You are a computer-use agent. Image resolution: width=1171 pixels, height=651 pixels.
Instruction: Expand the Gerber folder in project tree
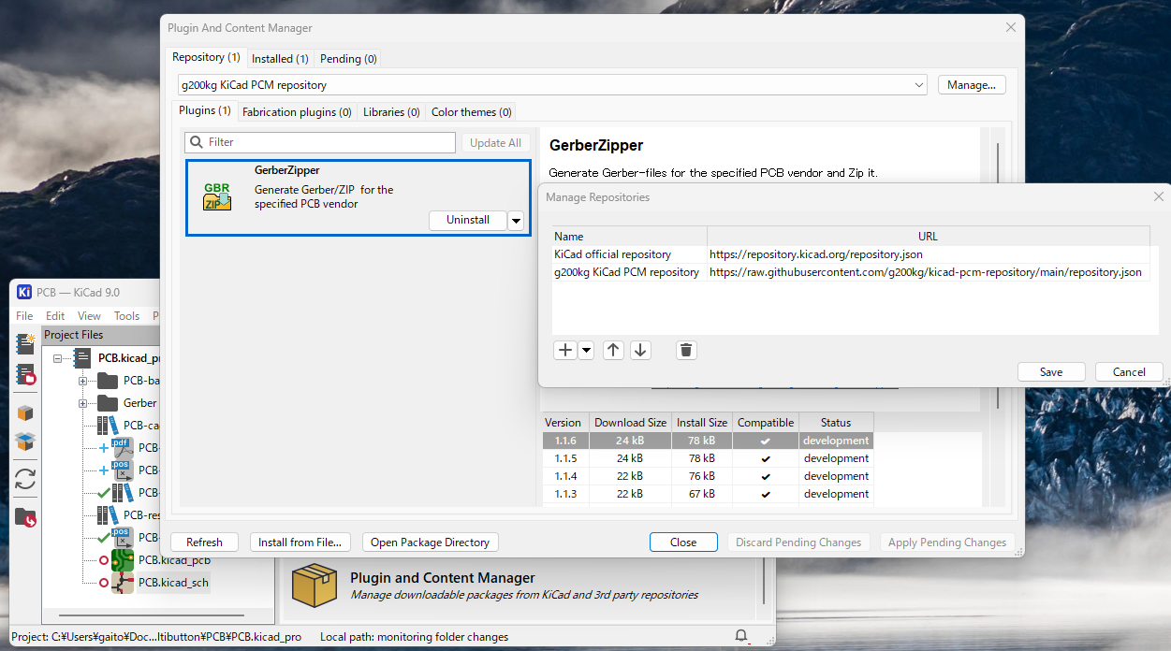pyautogui.click(x=82, y=403)
